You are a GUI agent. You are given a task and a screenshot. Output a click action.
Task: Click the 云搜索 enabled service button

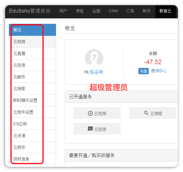pos(153,113)
